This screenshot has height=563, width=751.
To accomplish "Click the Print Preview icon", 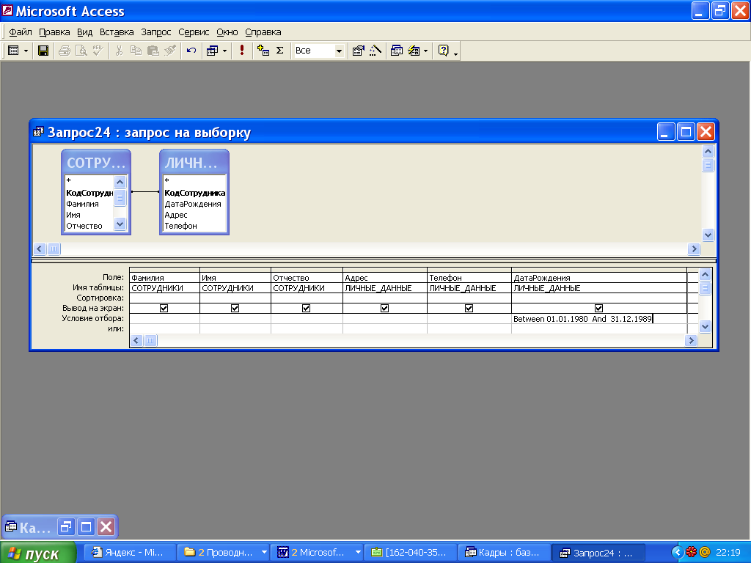I will click(81, 51).
